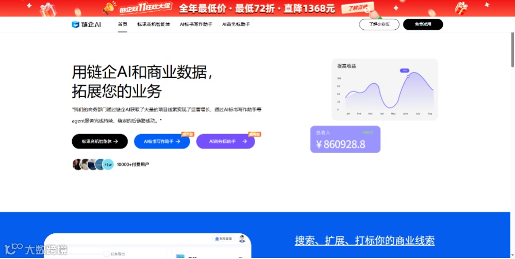
Task: Click the 10000+付费用户 text
Action: 133,164
